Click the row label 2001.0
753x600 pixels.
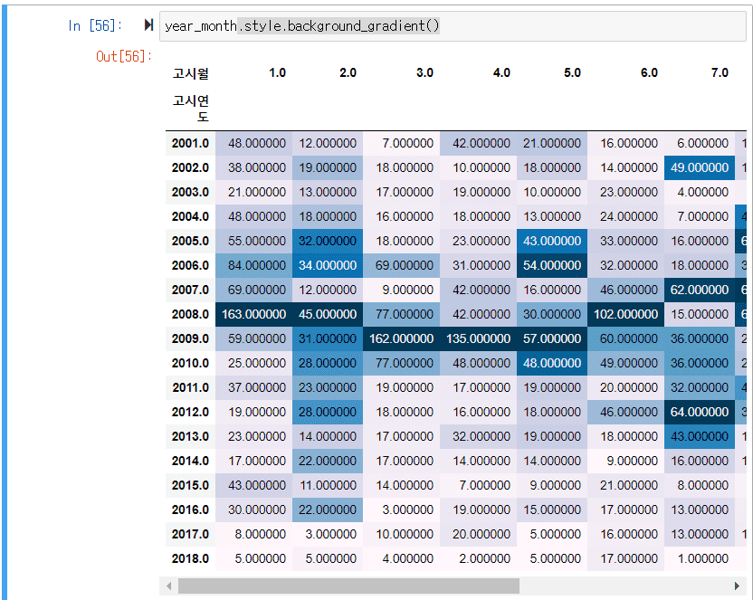click(x=190, y=143)
